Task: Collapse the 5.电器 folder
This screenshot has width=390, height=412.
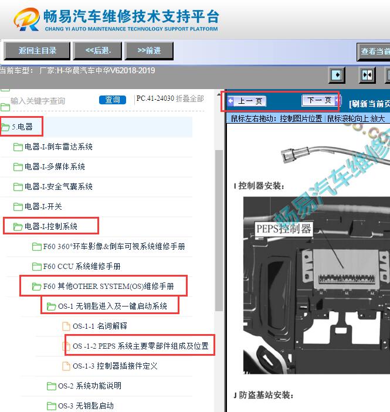Action: tap(22, 127)
